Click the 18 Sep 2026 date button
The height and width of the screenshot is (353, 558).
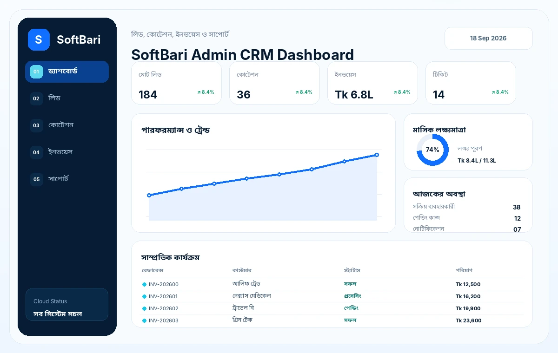488,38
